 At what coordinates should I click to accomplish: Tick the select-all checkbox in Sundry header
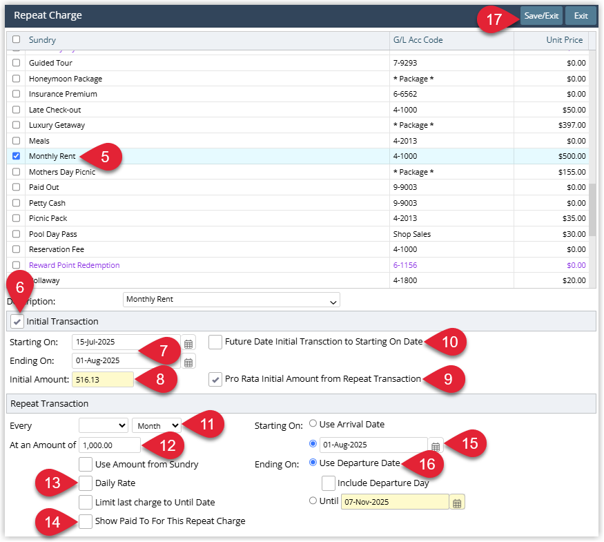click(x=16, y=39)
